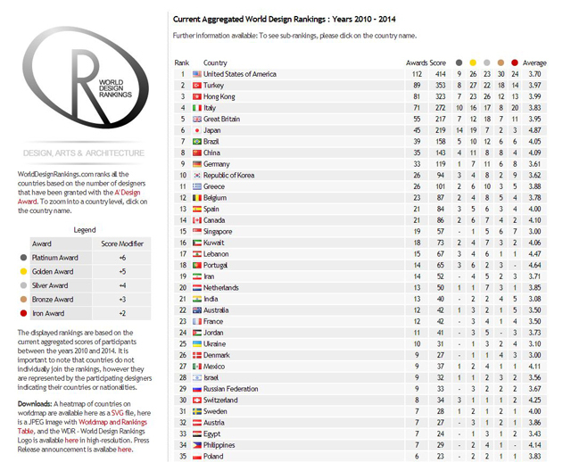Click the Current Aggregated World Design Rankings title
Screen dimensions: 571x462
tap(284, 20)
